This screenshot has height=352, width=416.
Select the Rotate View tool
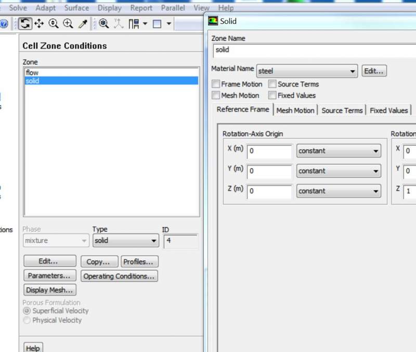point(25,23)
